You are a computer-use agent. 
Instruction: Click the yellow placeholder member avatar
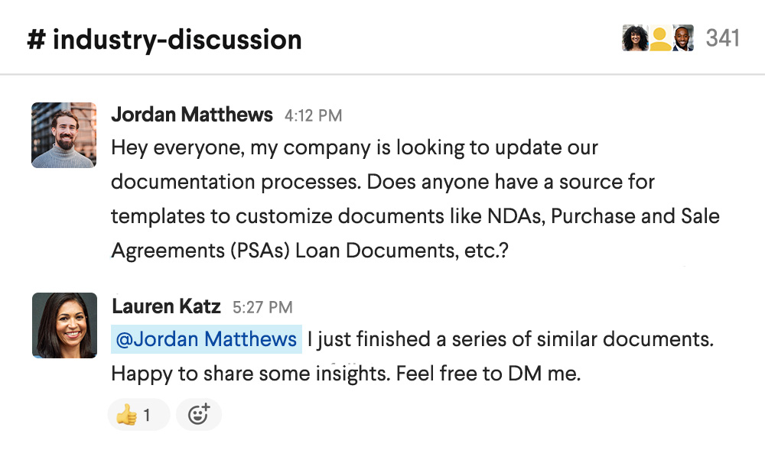659,38
